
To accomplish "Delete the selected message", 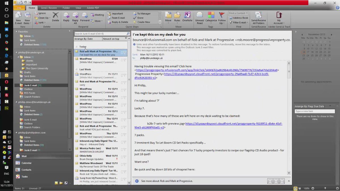I will pos(56,17).
